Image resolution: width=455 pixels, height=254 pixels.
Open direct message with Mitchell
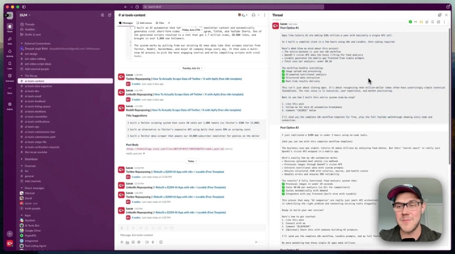pyautogui.click(x=30, y=193)
